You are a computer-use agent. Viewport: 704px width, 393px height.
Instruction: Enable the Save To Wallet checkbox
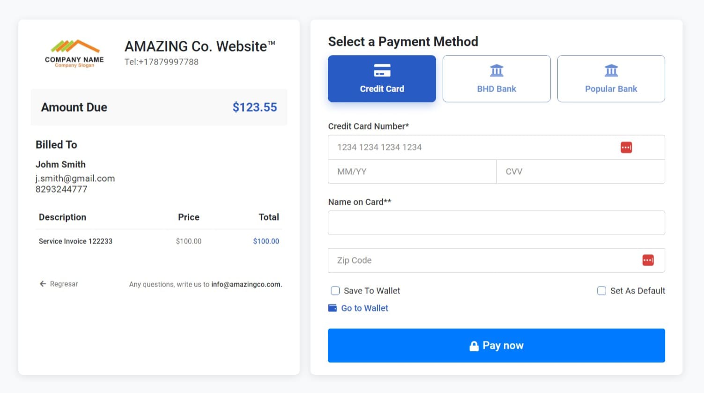point(335,291)
